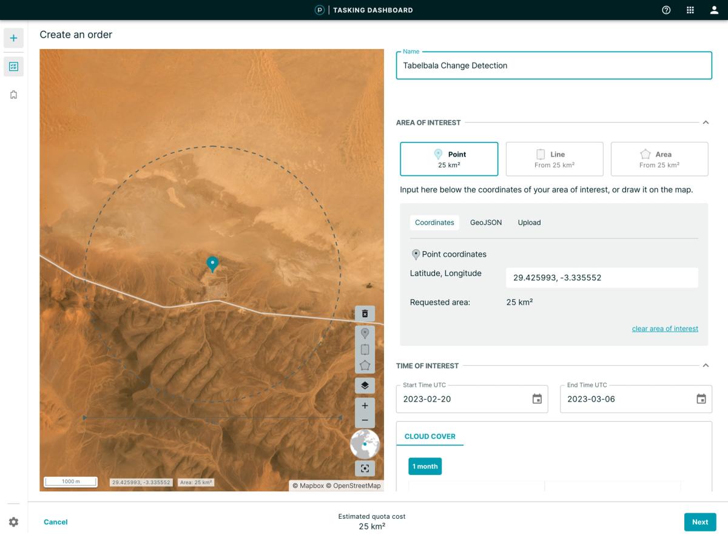Open the map layers switcher
Viewport: 728px width, 546px height.
365,384
